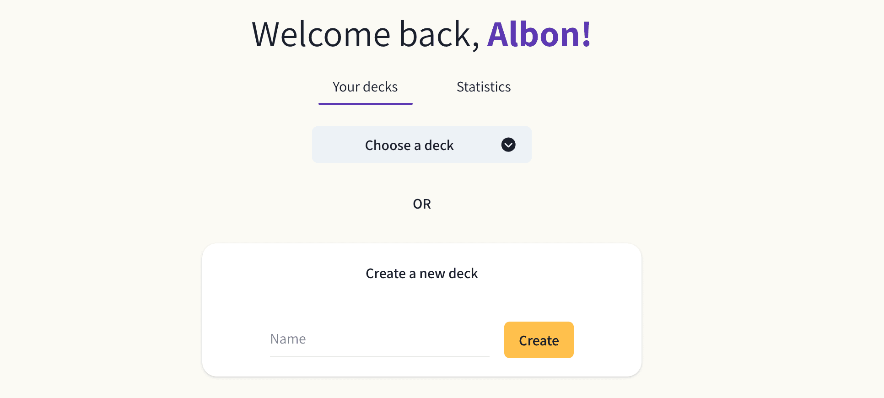Click inside the white new deck card

point(421,302)
